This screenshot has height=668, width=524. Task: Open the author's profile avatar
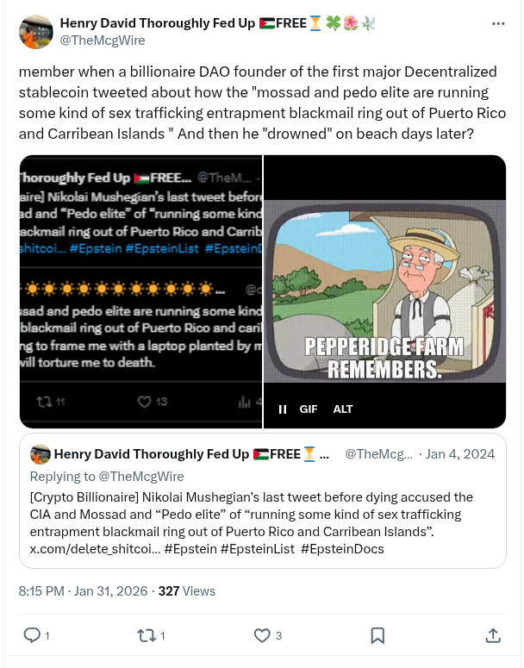pyautogui.click(x=35, y=31)
